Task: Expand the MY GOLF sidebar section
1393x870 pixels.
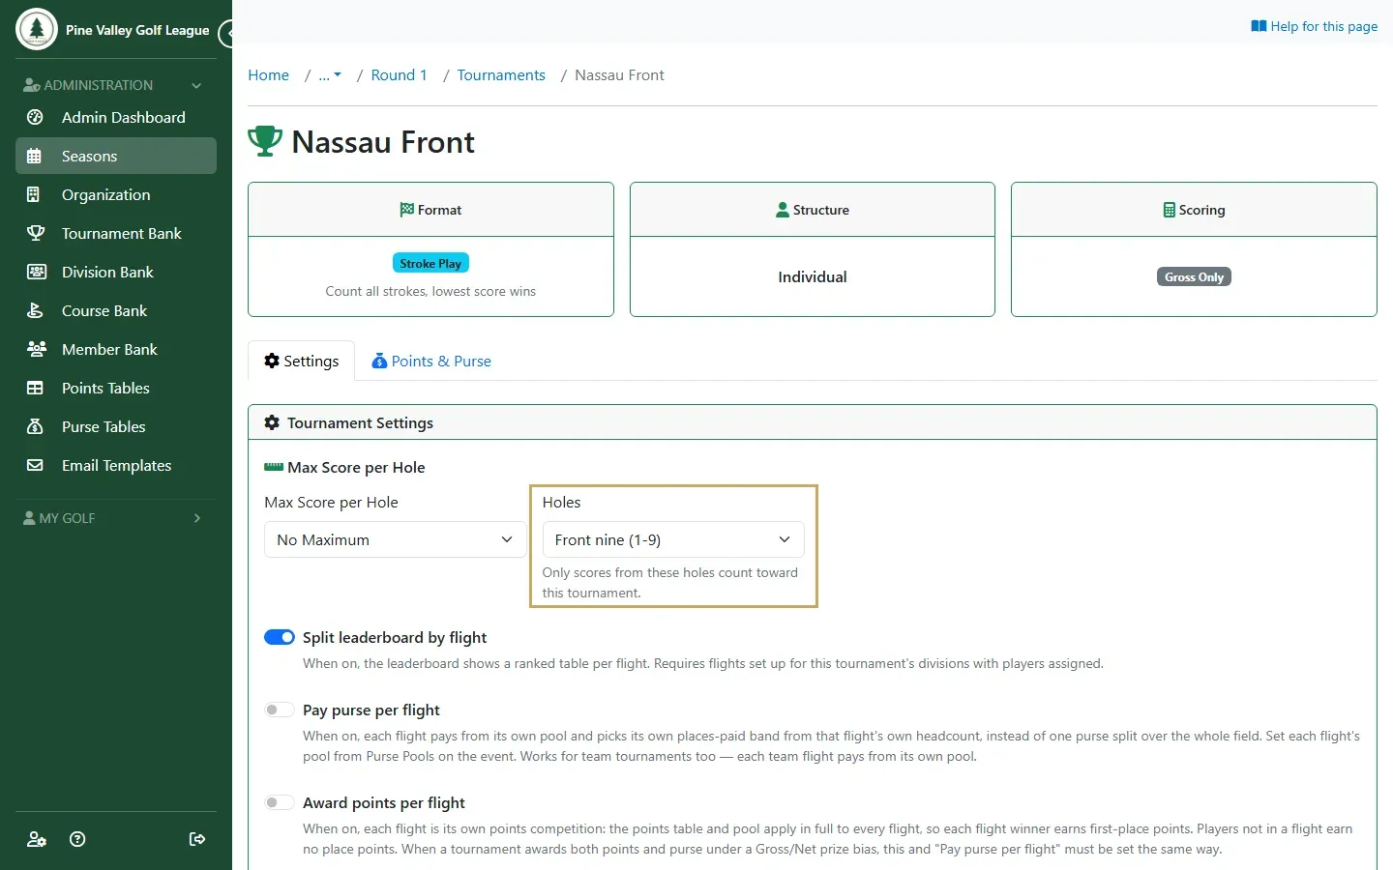Action: tap(114, 518)
